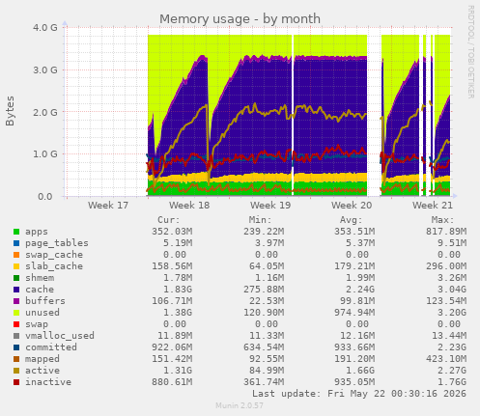Click the 'Week 18' axis label
Image resolution: width=480 pixels, height=416 pixels.
tap(189, 206)
